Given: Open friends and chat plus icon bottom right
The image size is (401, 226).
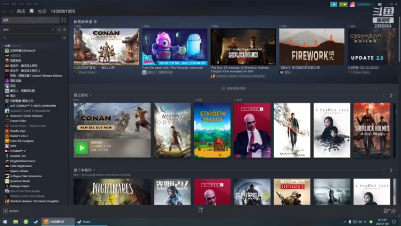Looking at the screenshot, I should tap(393, 211).
